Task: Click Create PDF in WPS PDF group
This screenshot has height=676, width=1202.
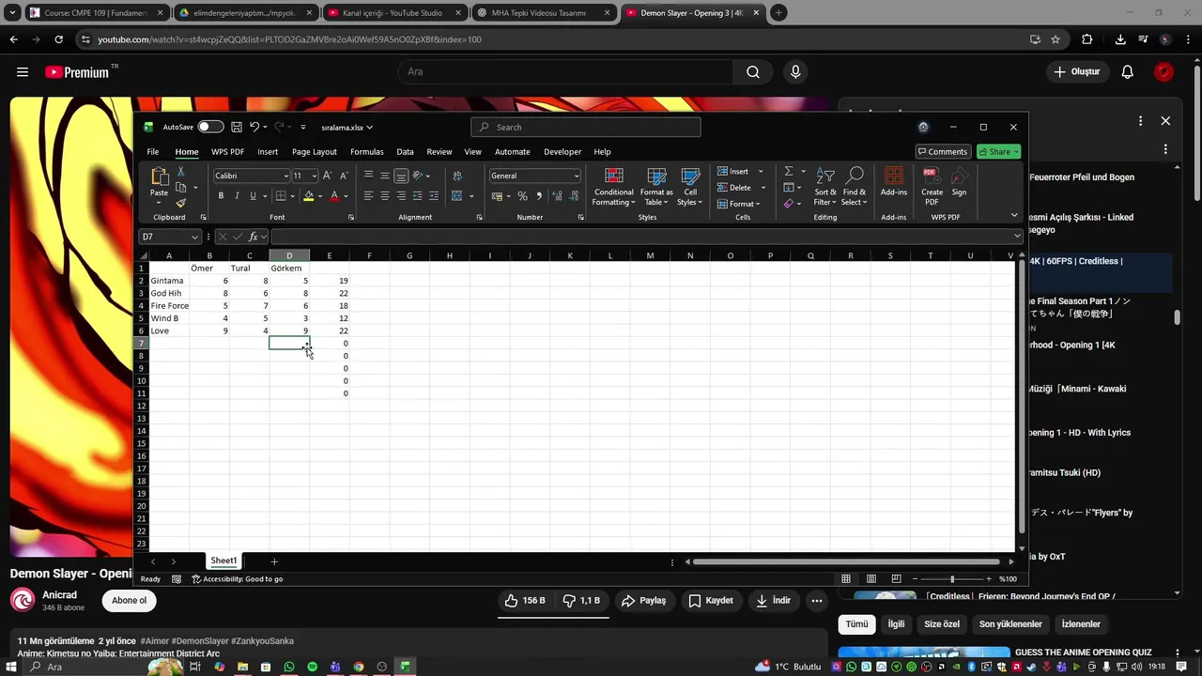Action: tap(932, 187)
